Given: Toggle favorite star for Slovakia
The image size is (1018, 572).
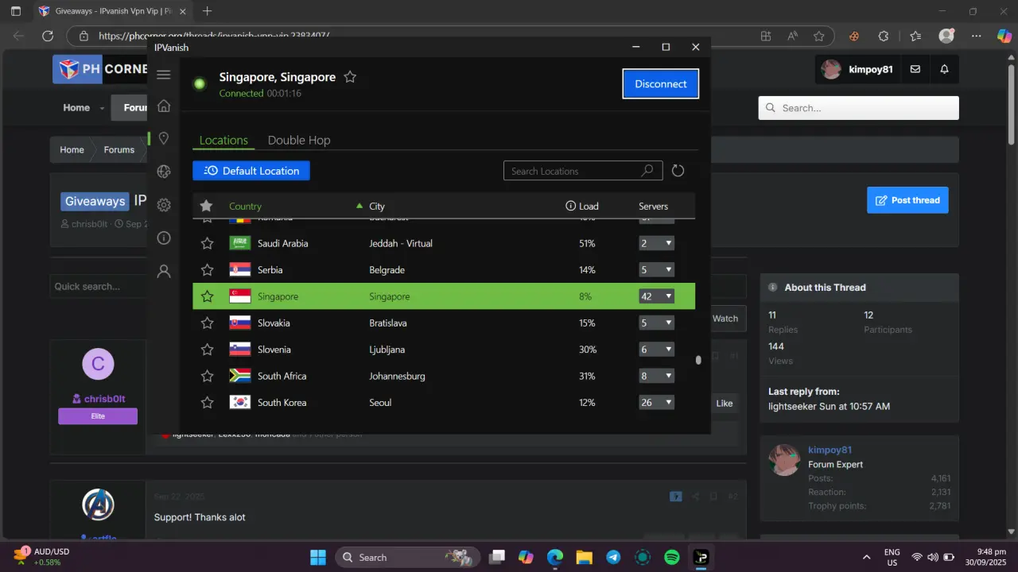Looking at the screenshot, I should [207, 323].
